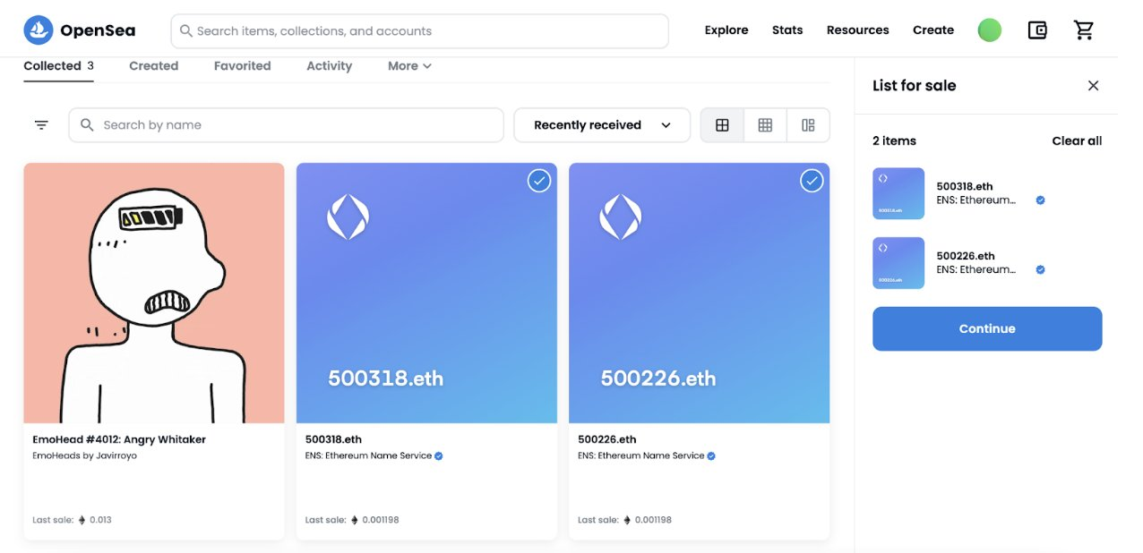Switch to the Favorited tab

pyautogui.click(x=242, y=66)
